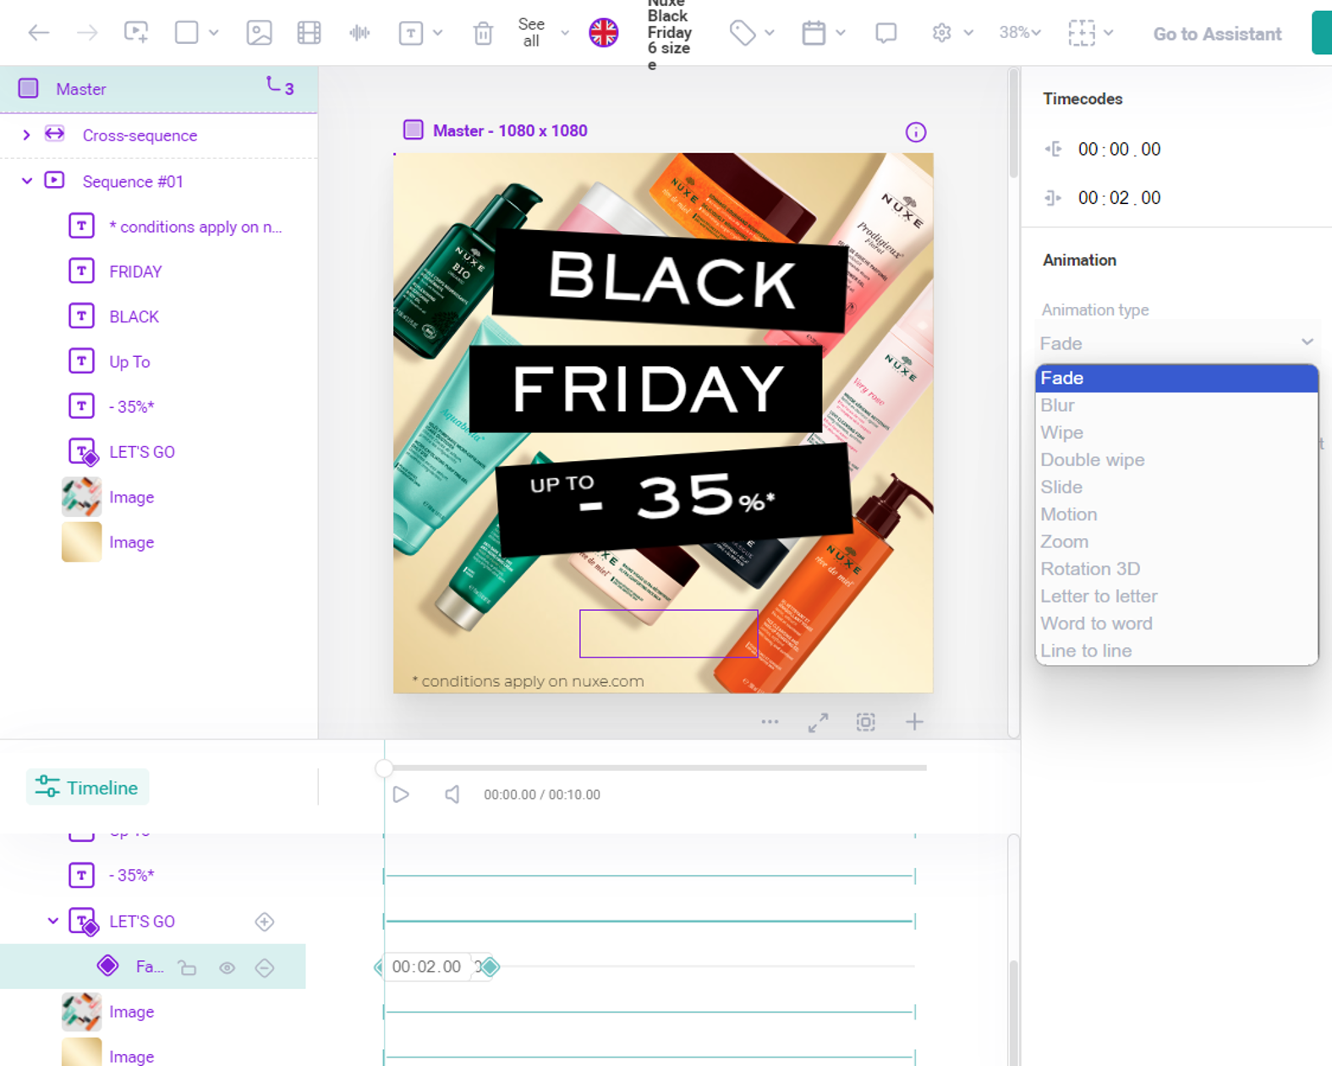The image size is (1332, 1066).
Task: Click the Go to Assistant button
Action: click(1217, 34)
